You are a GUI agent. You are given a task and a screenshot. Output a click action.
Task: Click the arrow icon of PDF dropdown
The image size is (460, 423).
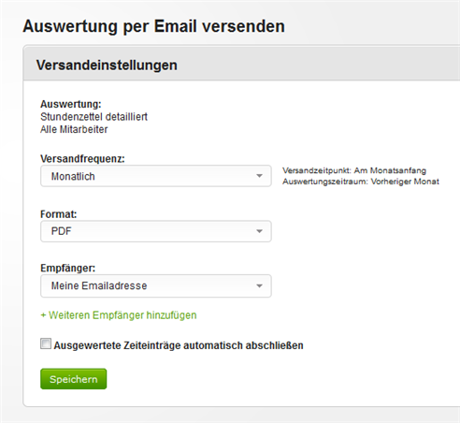pos(259,231)
